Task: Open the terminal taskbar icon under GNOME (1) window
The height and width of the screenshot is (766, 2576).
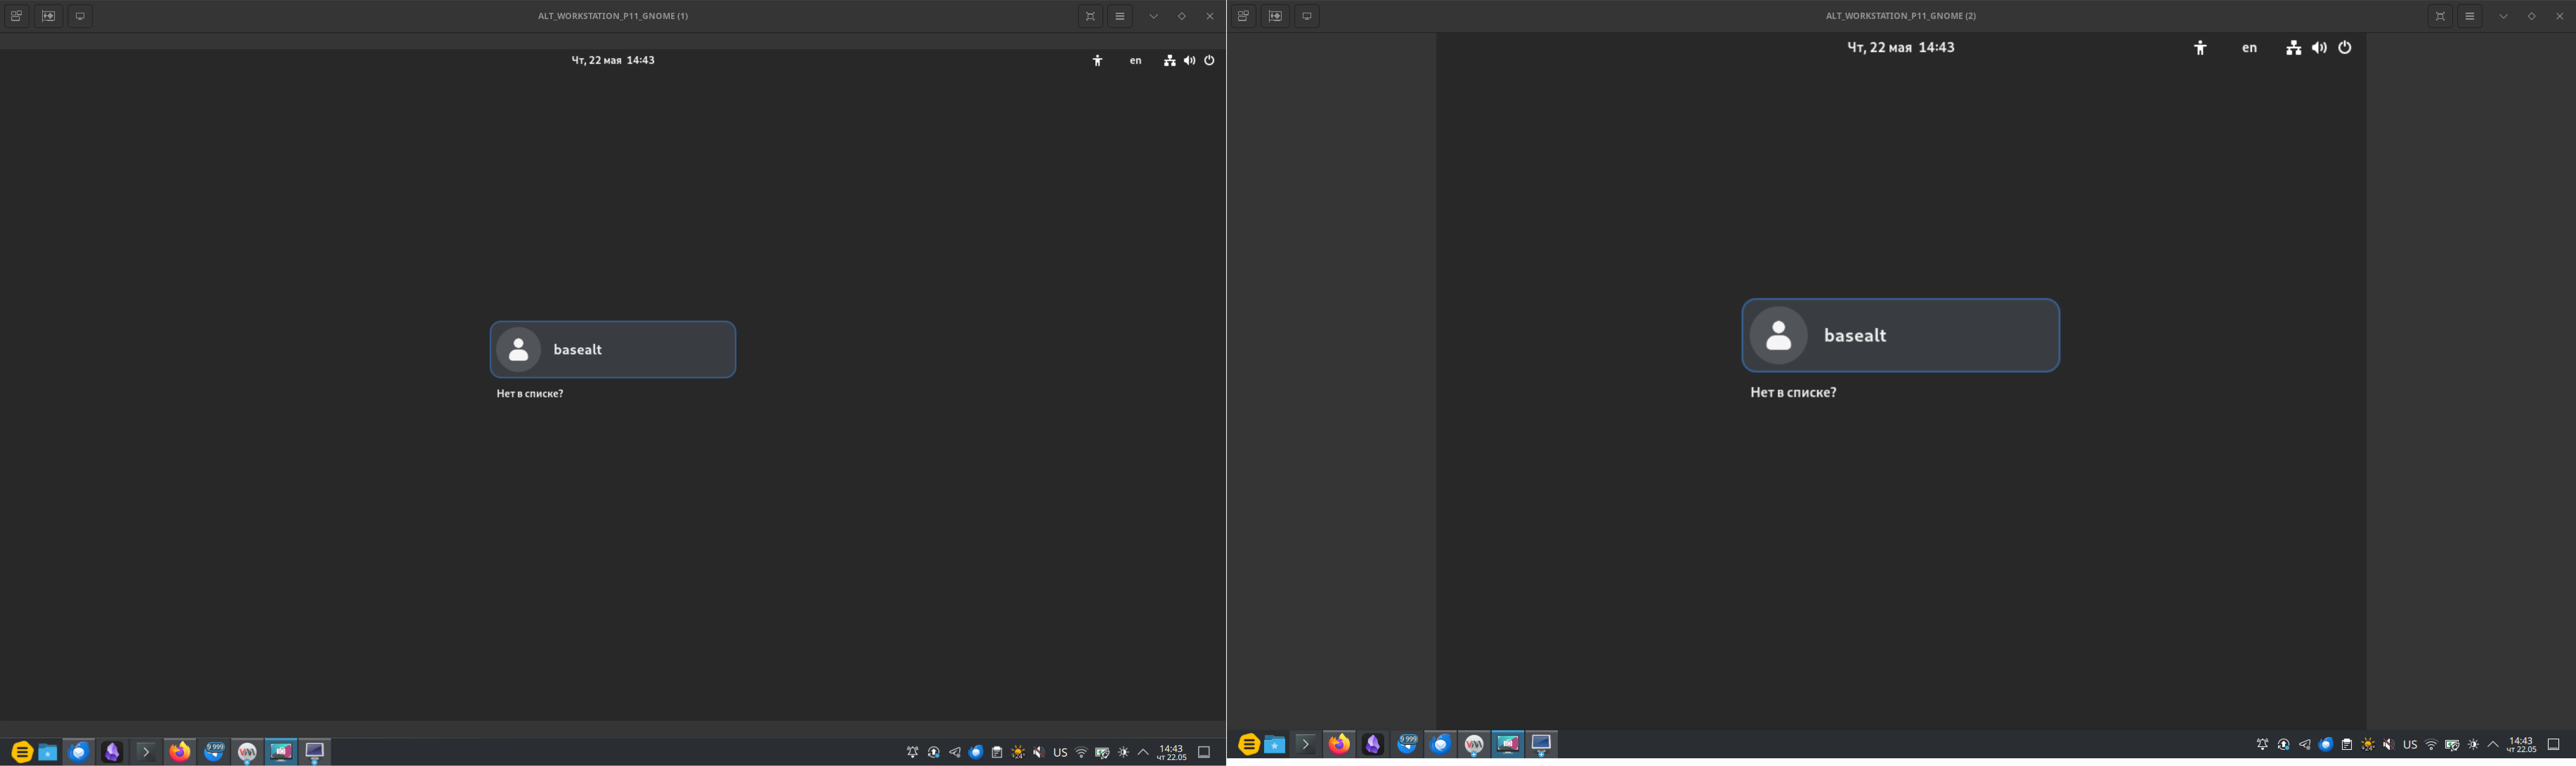Action: (146, 752)
